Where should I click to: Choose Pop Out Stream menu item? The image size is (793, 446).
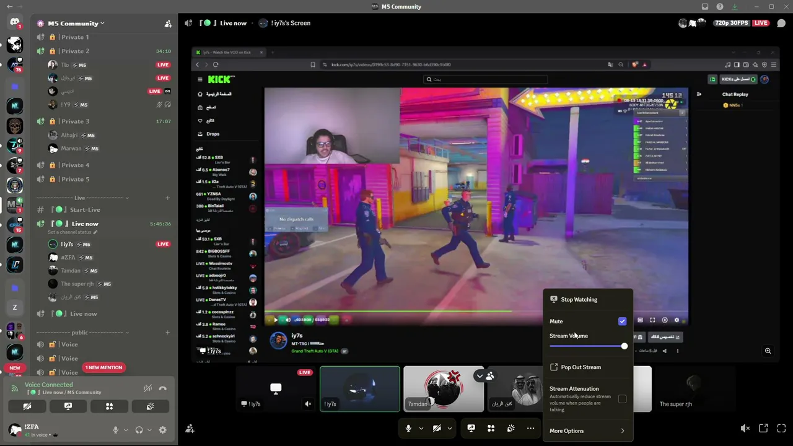click(x=587, y=367)
